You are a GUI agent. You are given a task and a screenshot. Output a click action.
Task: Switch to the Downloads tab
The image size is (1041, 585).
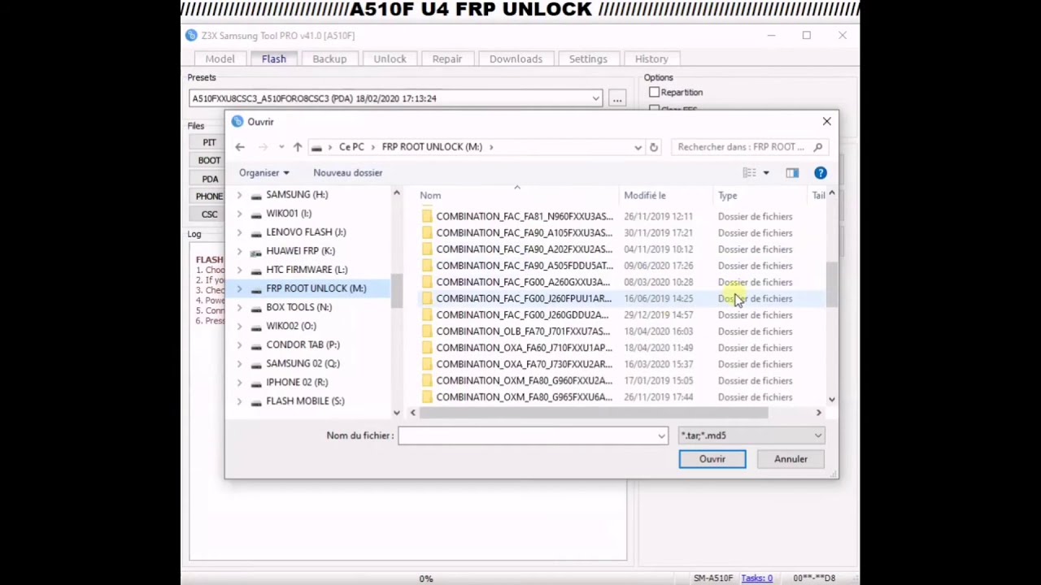[516, 58]
